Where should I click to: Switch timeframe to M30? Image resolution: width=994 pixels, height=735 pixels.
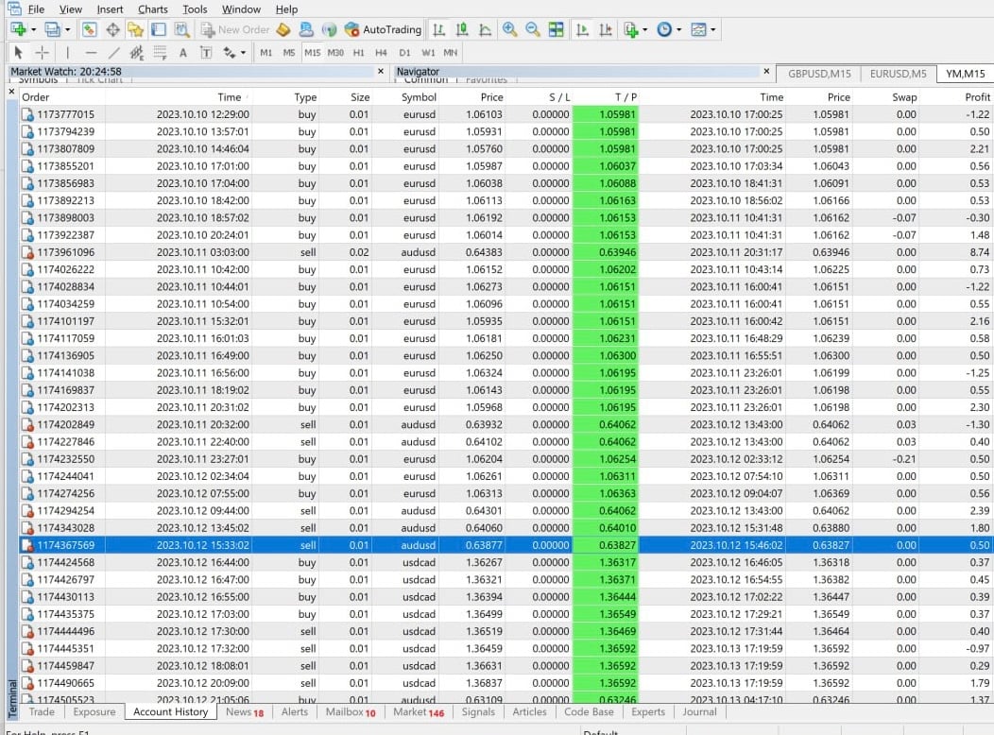point(335,53)
